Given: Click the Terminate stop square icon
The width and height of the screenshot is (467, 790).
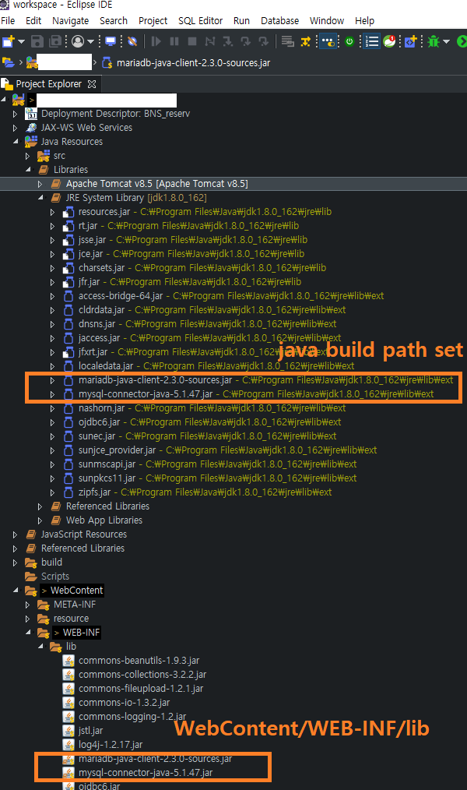Looking at the screenshot, I should (191, 41).
